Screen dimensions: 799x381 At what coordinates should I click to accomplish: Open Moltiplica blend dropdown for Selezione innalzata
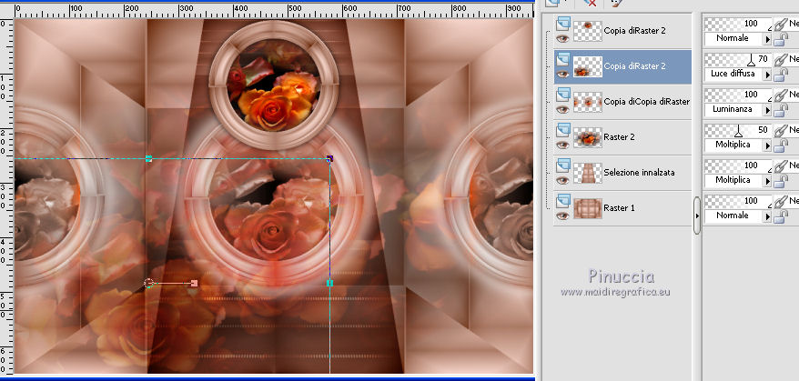[x=767, y=180]
